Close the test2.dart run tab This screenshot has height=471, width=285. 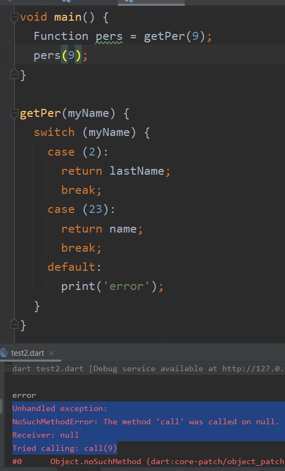pyautogui.click(x=51, y=353)
